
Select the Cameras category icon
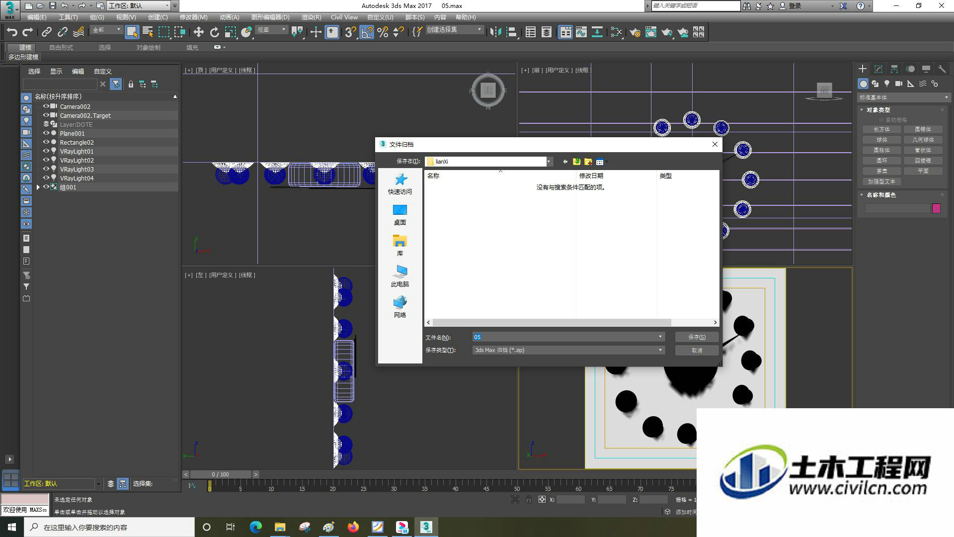click(899, 84)
